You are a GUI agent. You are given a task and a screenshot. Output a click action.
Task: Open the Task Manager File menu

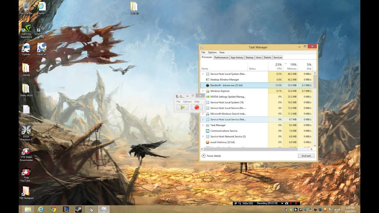click(x=203, y=52)
